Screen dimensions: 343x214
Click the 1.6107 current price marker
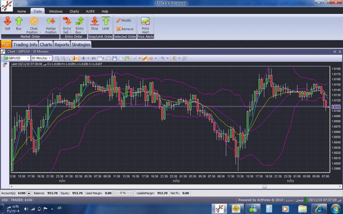tap(336, 107)
